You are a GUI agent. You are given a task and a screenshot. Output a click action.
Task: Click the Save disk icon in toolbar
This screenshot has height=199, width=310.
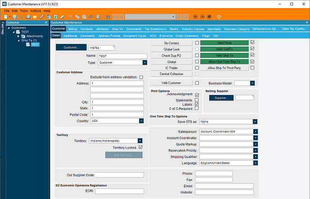pos(14,17)
